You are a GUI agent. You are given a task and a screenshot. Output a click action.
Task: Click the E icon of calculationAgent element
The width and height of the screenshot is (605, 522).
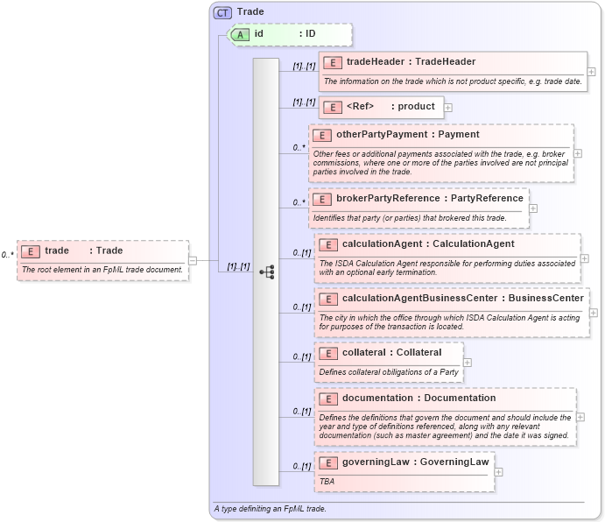(x=328, y=244)
